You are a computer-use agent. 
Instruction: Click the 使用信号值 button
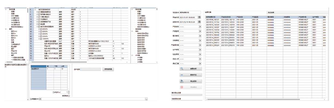coord(108,69)
